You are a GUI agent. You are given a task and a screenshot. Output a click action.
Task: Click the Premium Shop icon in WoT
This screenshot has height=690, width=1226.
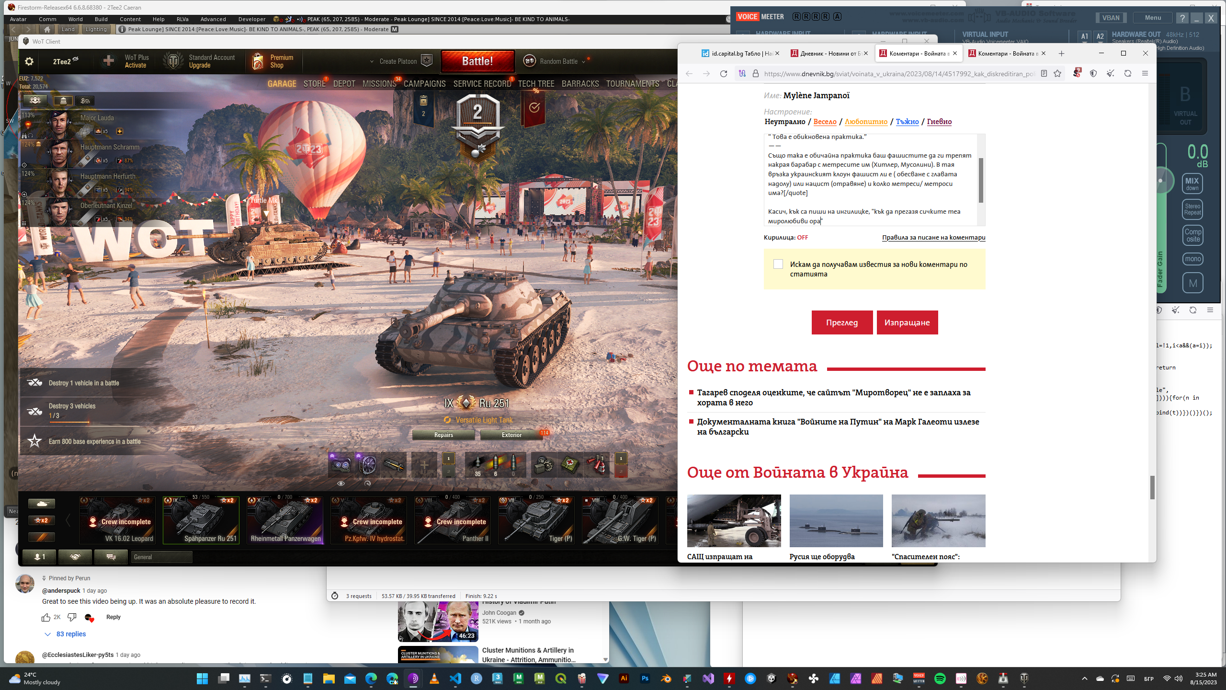258,61
